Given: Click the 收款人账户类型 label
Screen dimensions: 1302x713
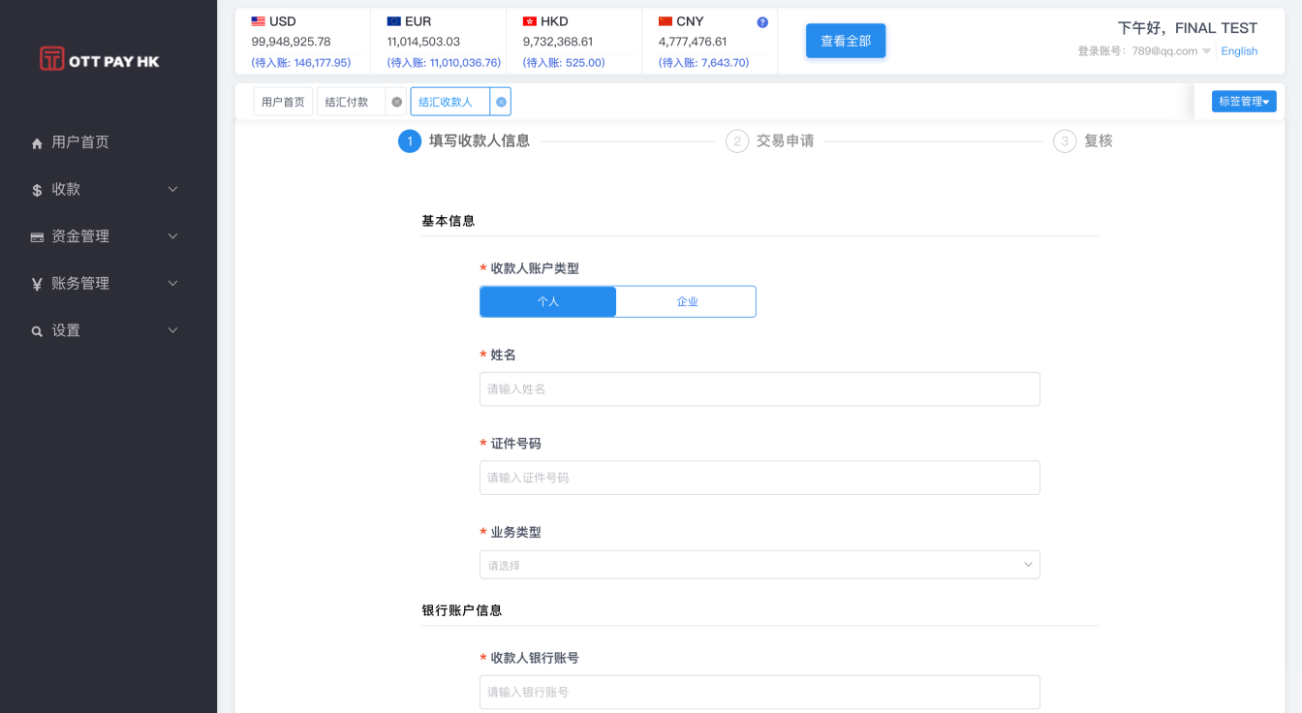Looking at the screenshot, I should (x=535, y=268).
